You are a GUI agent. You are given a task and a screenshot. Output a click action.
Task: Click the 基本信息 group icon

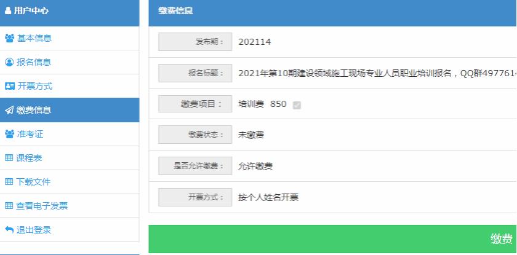pyautogui.click(x=9, y=38)
